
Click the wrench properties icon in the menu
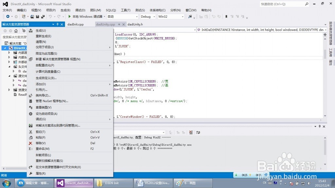pyautogui.click(x=30, y=174)
